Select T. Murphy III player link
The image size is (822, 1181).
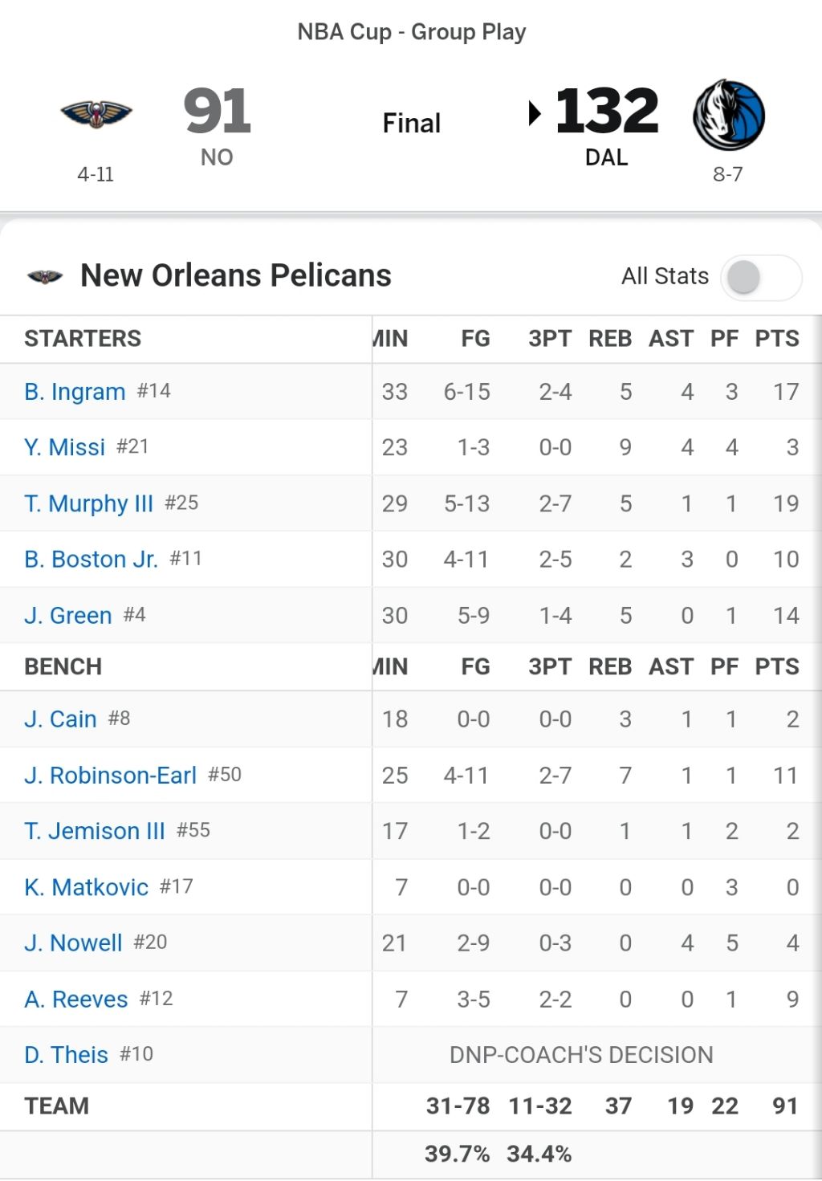[88, 503]
